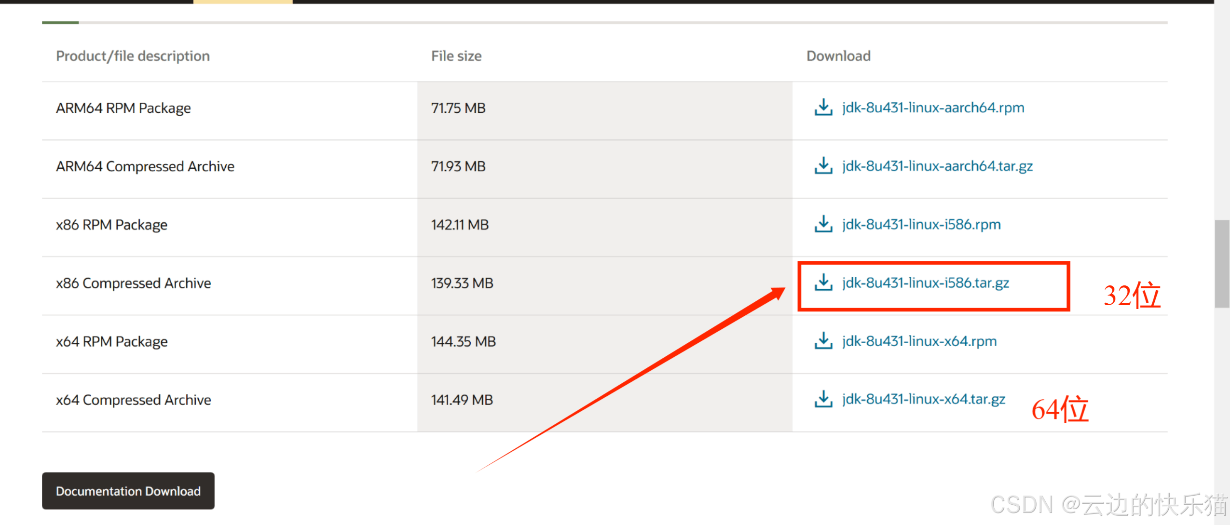1230x525 pixels.
Task: Click the 141.49 MB file size cell
Action: [604, 403]
